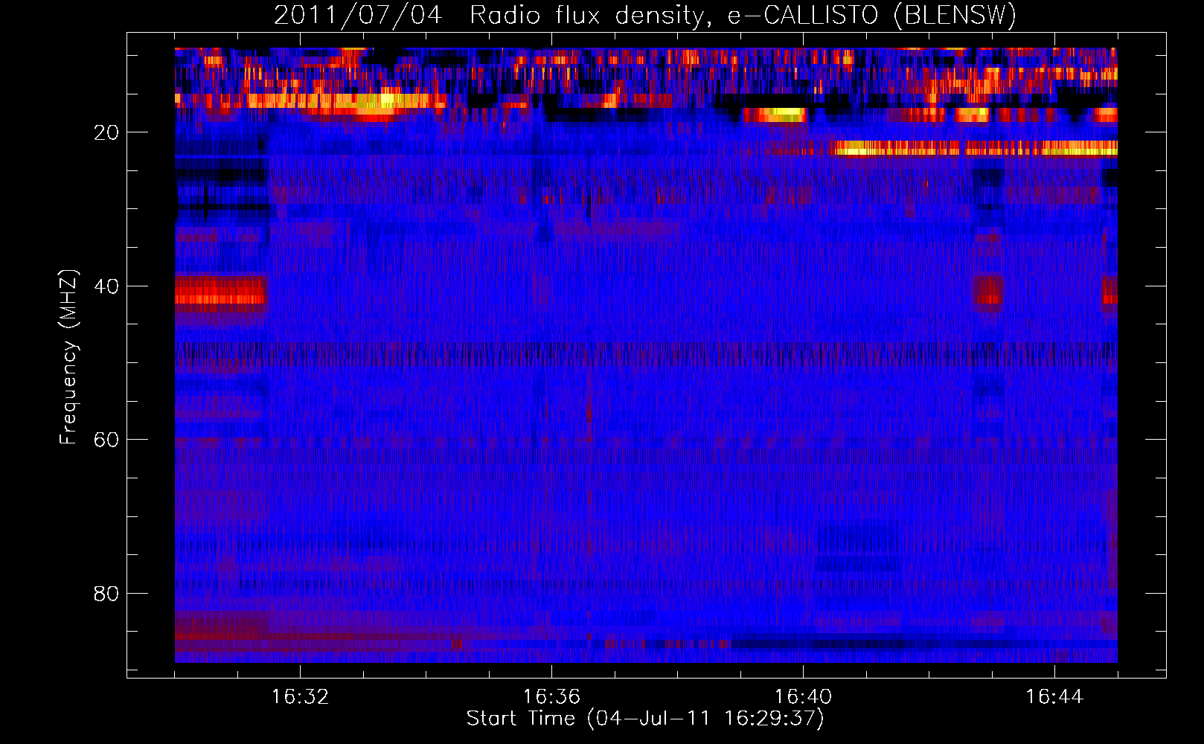
Task: Click the yellow emission band near 22 MHz after 16:40
Action: coord(975,148)
